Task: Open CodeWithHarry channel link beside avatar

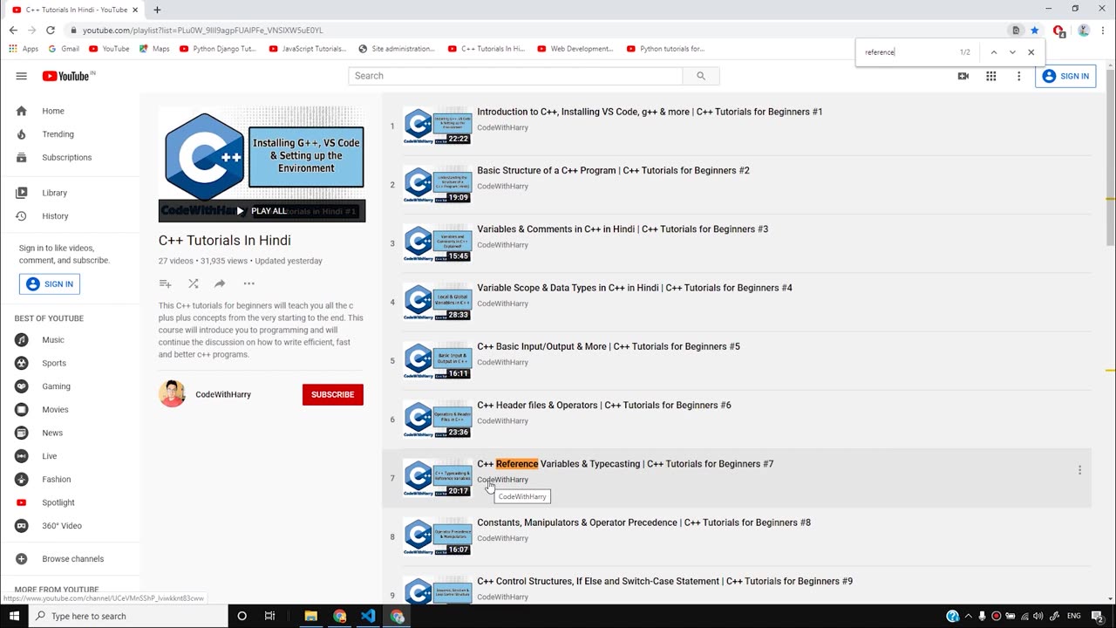Action: 223,394
